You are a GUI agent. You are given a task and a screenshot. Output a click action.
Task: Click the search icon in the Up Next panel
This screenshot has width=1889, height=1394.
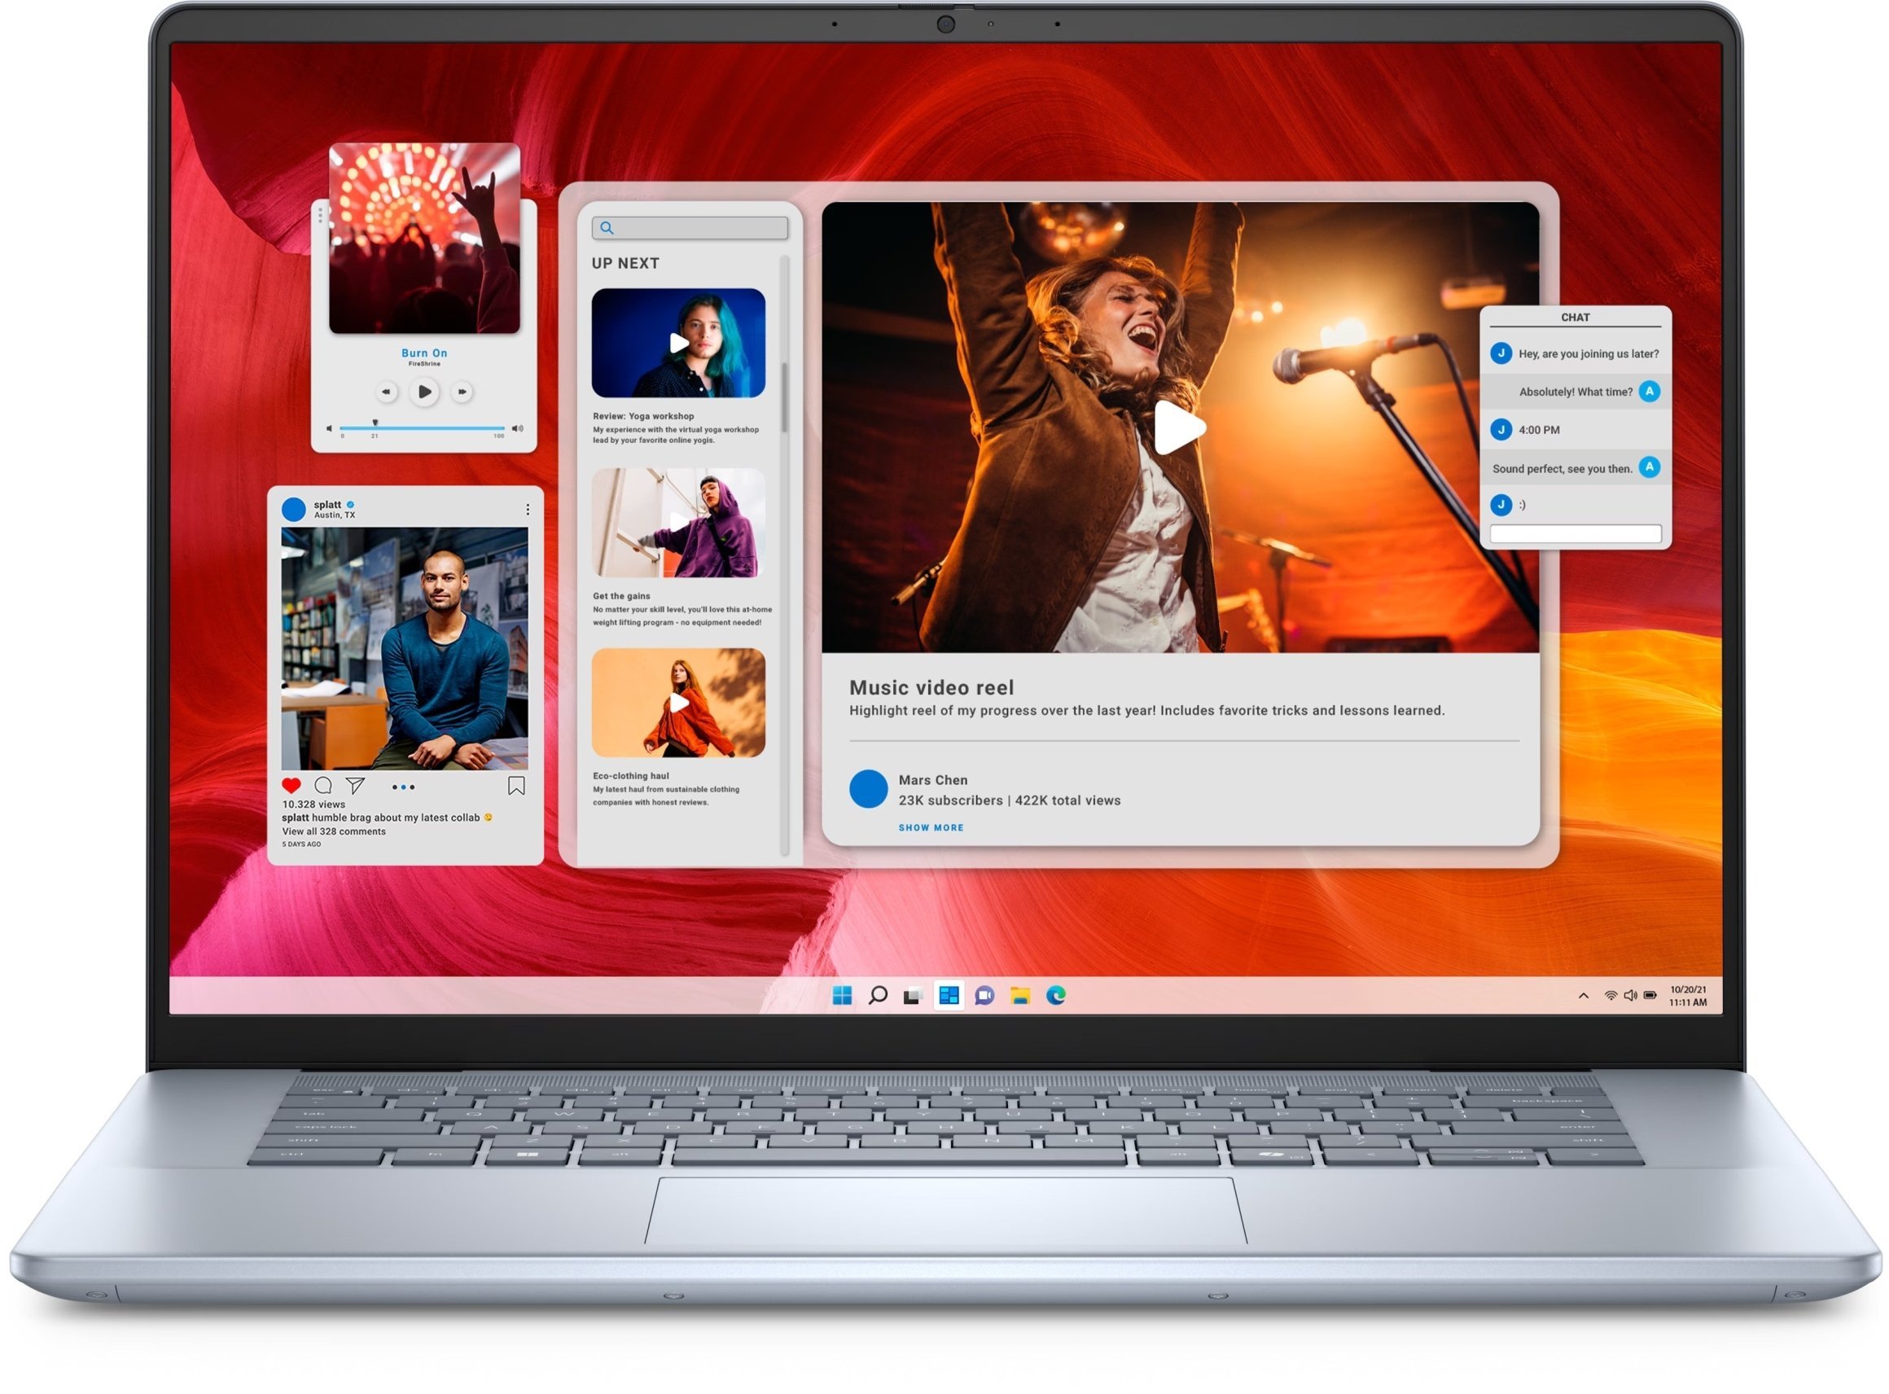607,228
